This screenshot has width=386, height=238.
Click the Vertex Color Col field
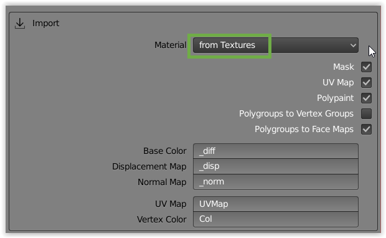click(275, 219)
